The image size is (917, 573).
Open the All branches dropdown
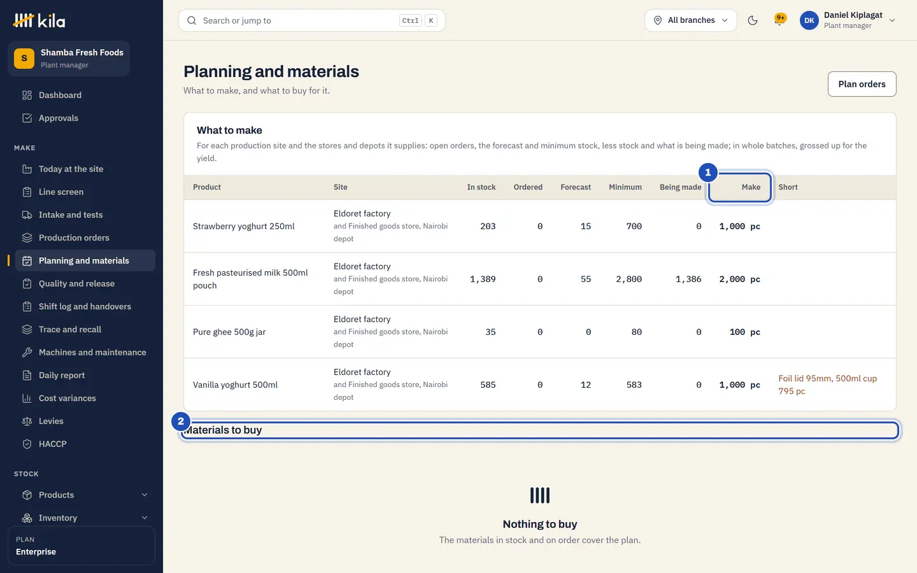click(x=691, y=20)
